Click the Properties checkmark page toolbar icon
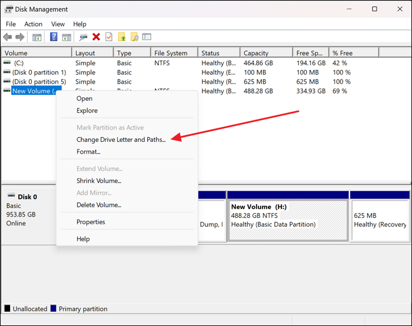The height and width of the screenshot is (326, 412). (109, 37)
